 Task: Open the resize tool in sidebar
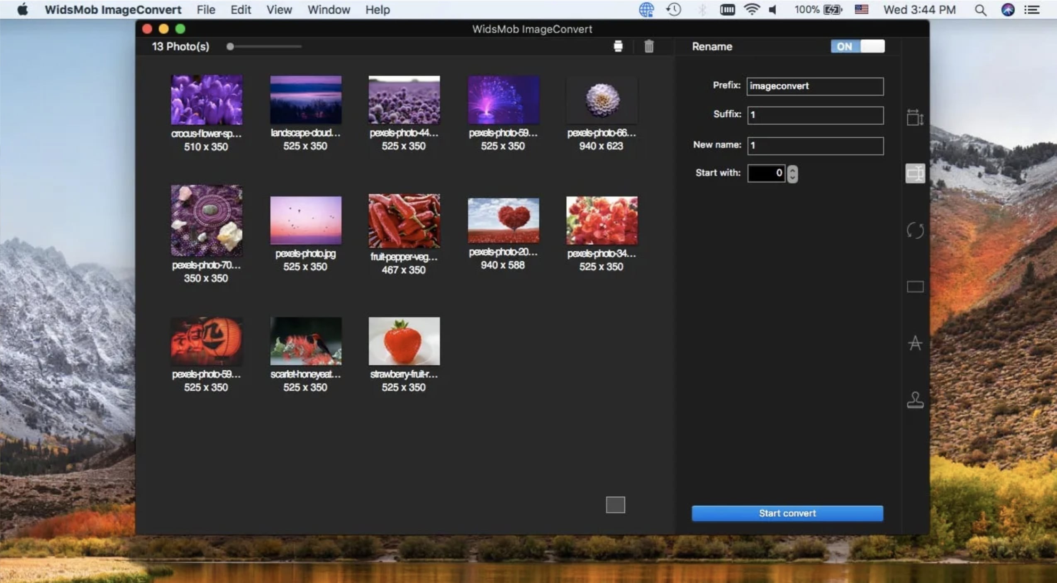(x=915, y=117)
